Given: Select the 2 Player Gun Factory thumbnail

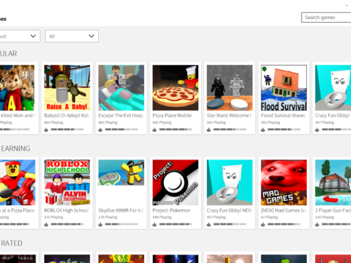Looking at the screenshot, I should (x=333, y=182).
